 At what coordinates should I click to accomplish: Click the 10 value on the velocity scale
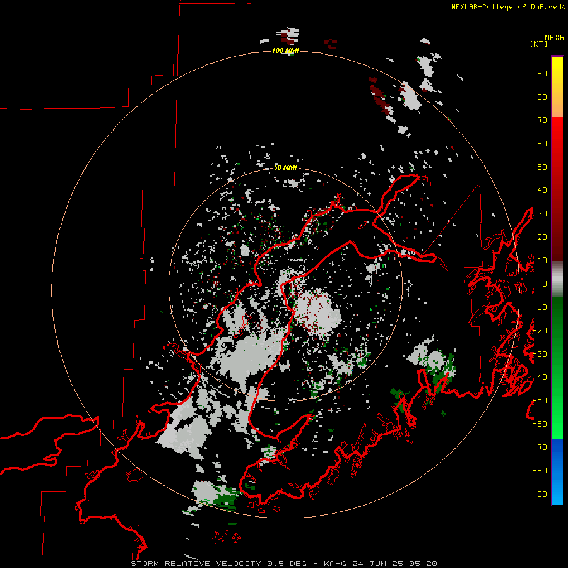(542, 261)
